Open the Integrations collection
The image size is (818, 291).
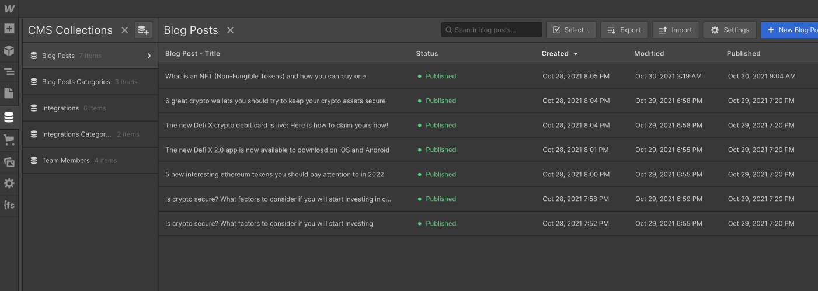pyautogui.click(x=90, y=108)
